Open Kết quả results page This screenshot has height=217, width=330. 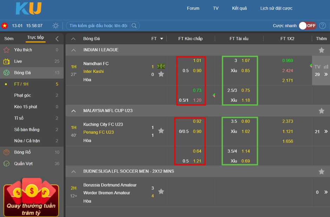(x=239, y=8)
